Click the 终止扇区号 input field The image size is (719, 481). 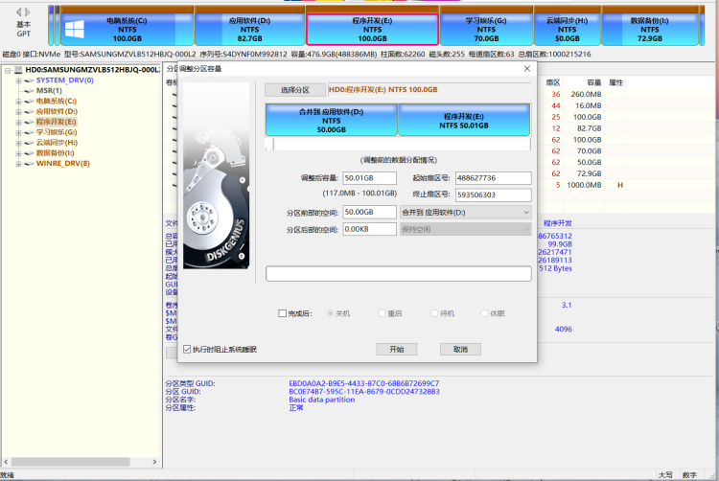pyautogui.click(x=494, y=195)
